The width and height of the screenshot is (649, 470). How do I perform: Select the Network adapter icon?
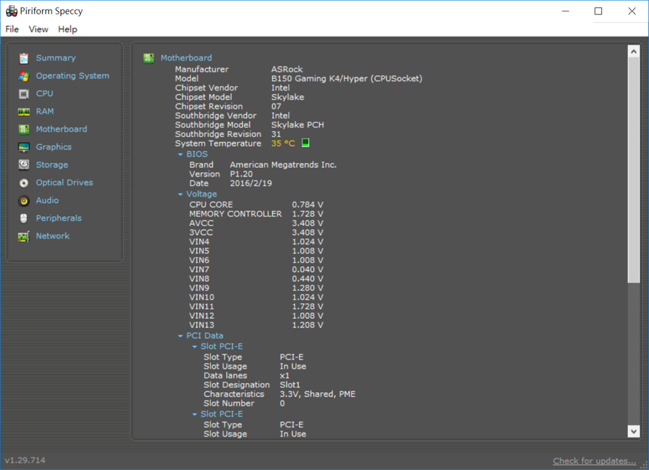(24, 236)
